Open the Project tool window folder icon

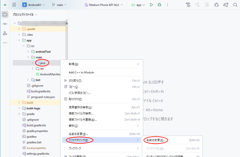click(x=5, y=15)
